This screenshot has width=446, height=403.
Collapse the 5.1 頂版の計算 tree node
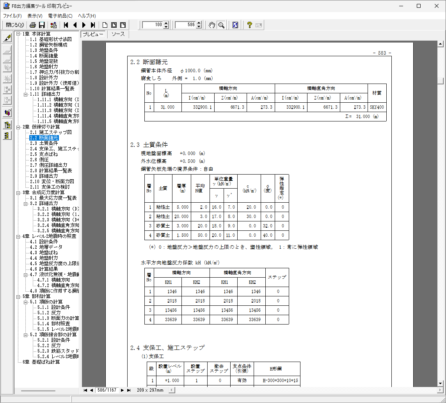point(25,302)
